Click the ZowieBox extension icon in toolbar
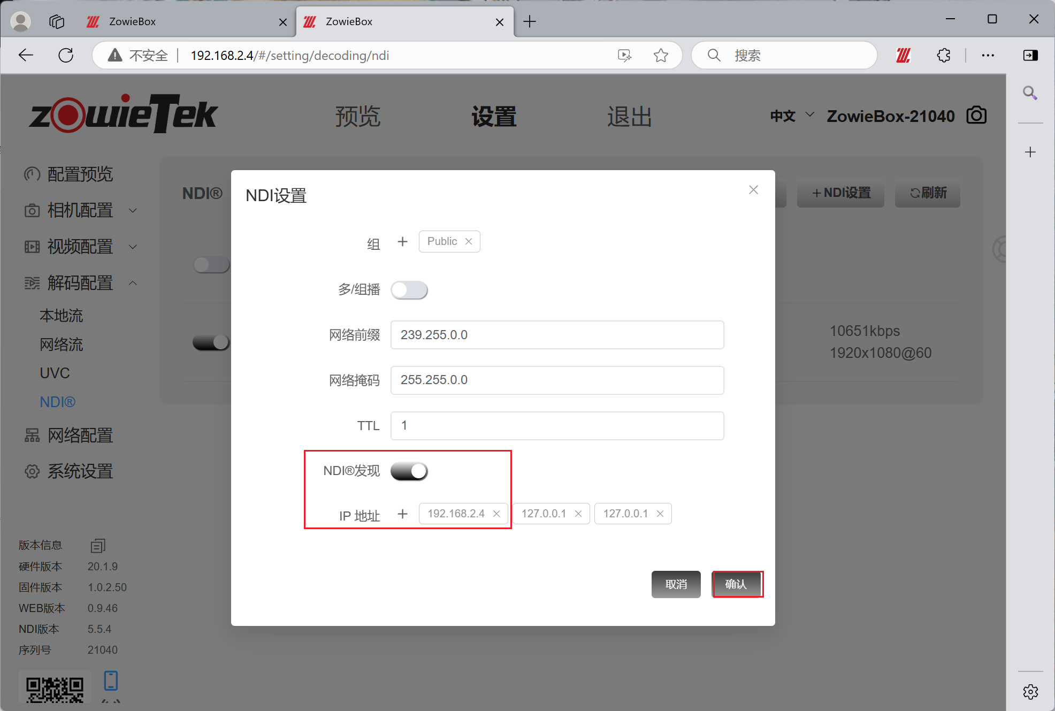 (904, 55)
